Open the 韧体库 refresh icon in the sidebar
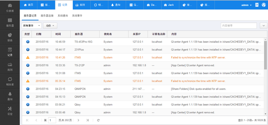 click(x=10, y=79)
